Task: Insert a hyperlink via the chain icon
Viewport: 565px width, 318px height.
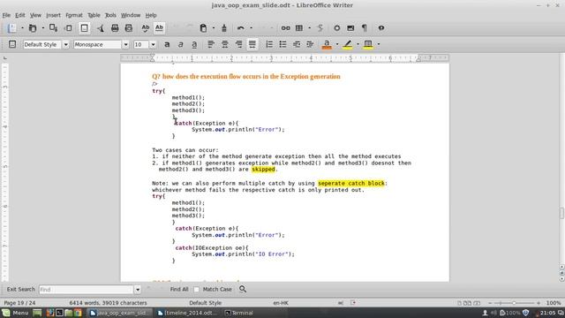Action: tap(285, 28)
